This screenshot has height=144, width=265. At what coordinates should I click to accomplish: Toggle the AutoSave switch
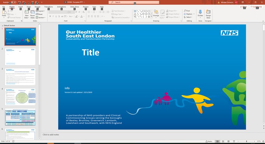(x=14, y=2)
